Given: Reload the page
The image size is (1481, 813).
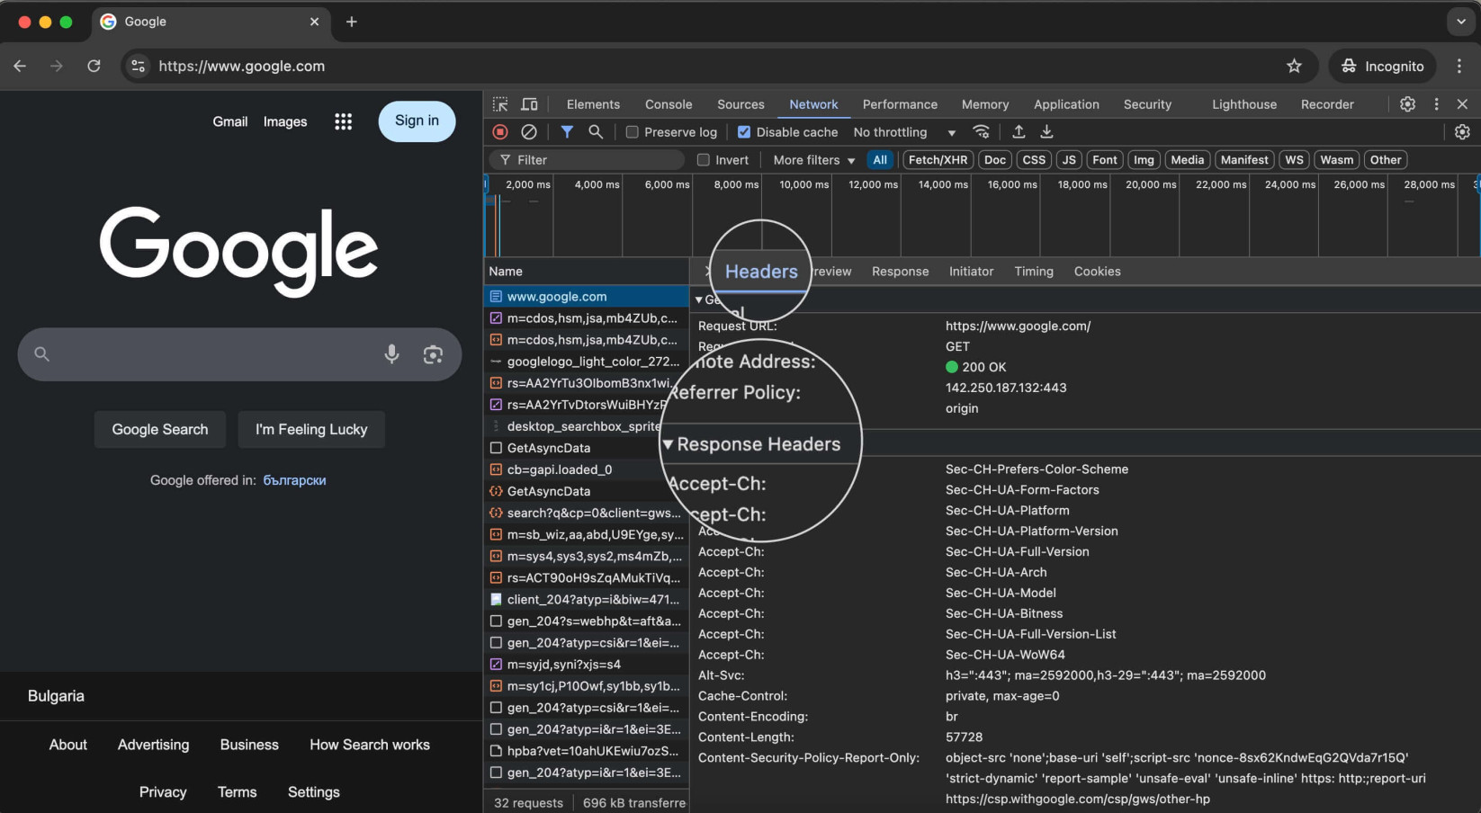Looking at the screenshot, I should [x=94, y=66].
